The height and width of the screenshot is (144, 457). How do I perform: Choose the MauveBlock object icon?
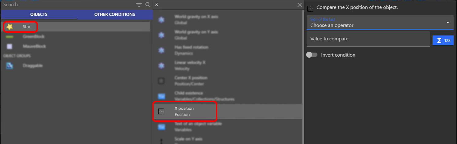point(9,46)
